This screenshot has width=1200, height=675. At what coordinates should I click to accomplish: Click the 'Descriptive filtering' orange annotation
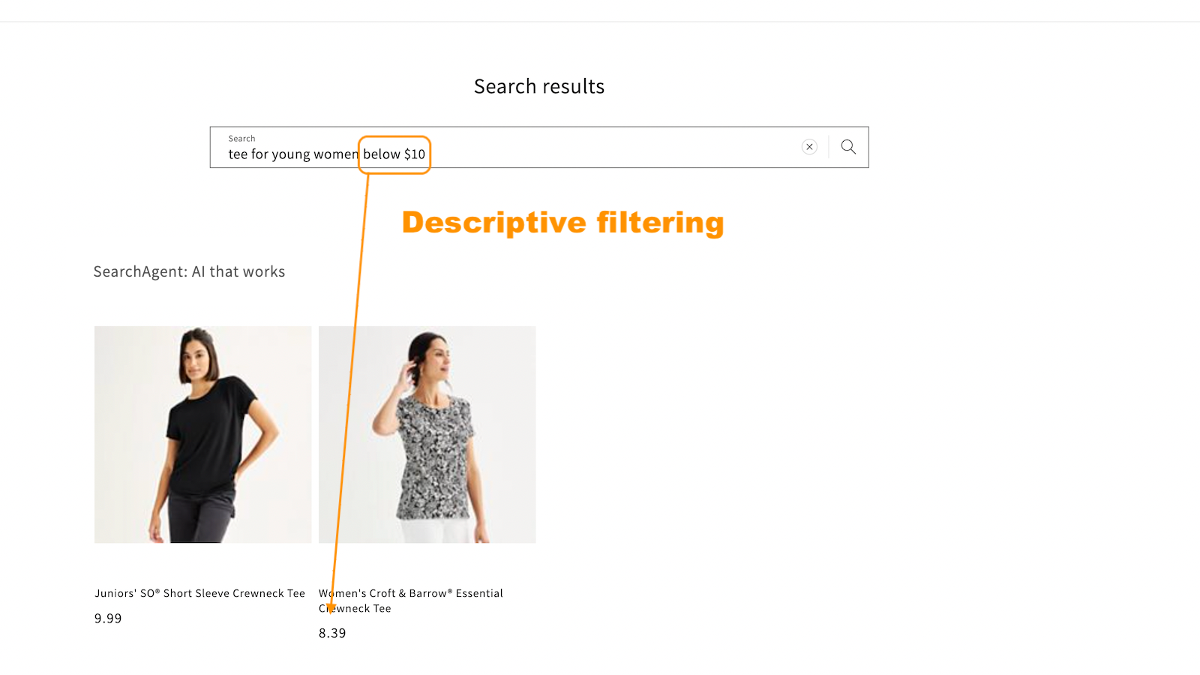[x=563, y=222]
